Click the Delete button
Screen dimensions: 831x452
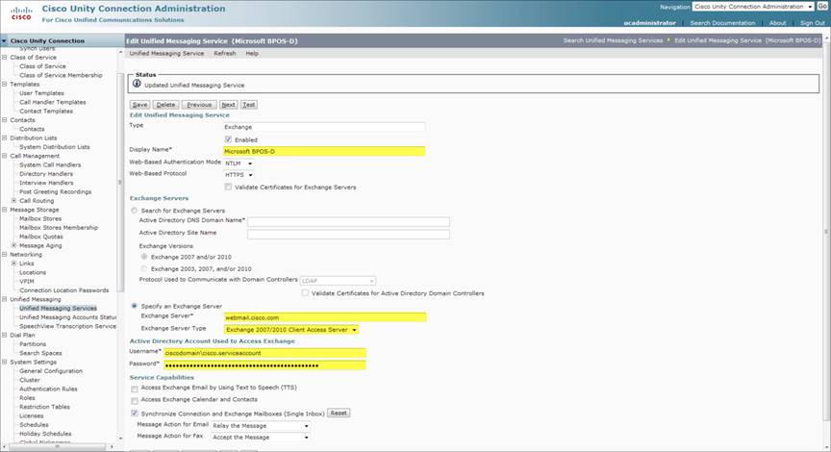point(165,105)
